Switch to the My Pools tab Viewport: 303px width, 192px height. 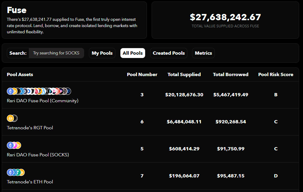tap(102, 53)
